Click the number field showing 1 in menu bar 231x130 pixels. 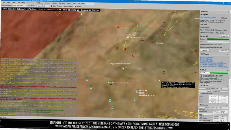point(90,4)
